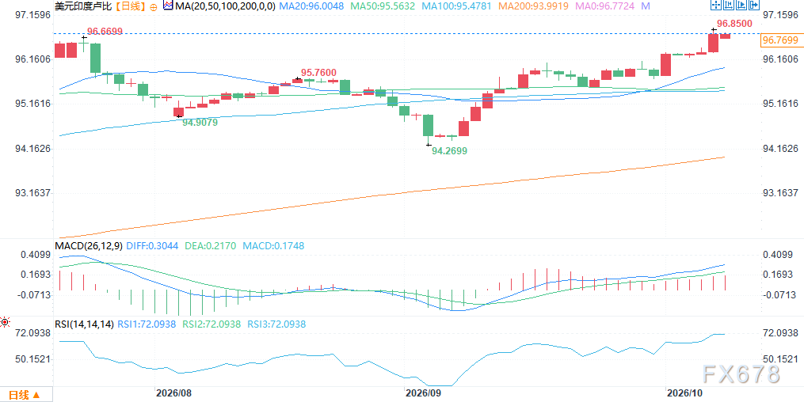Click the orange circle icon beside 日线

click(154, 7)
